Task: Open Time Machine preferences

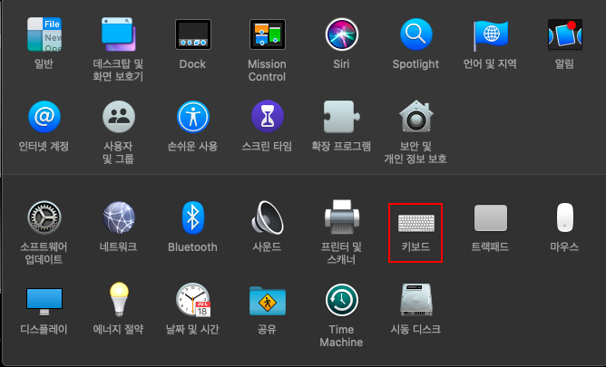Action: [x=342, y=300]
